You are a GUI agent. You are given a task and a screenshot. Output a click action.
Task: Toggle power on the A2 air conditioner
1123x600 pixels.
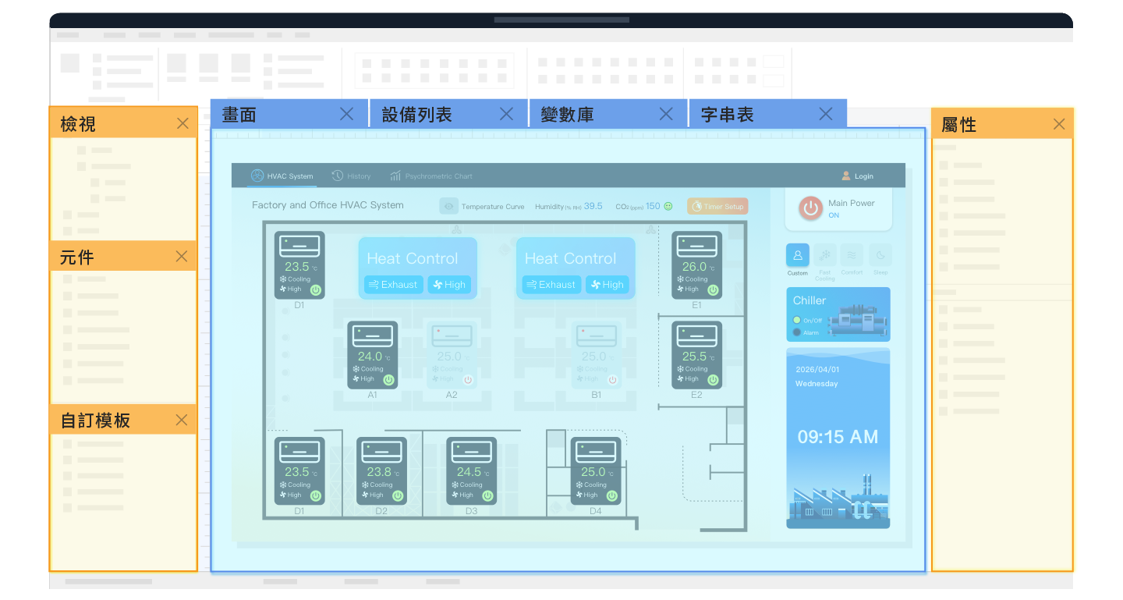tap(468, 380)
